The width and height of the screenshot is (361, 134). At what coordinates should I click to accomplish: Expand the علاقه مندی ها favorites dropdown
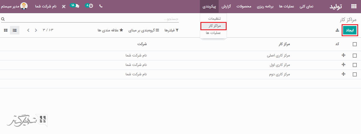(x=110, y=30)
